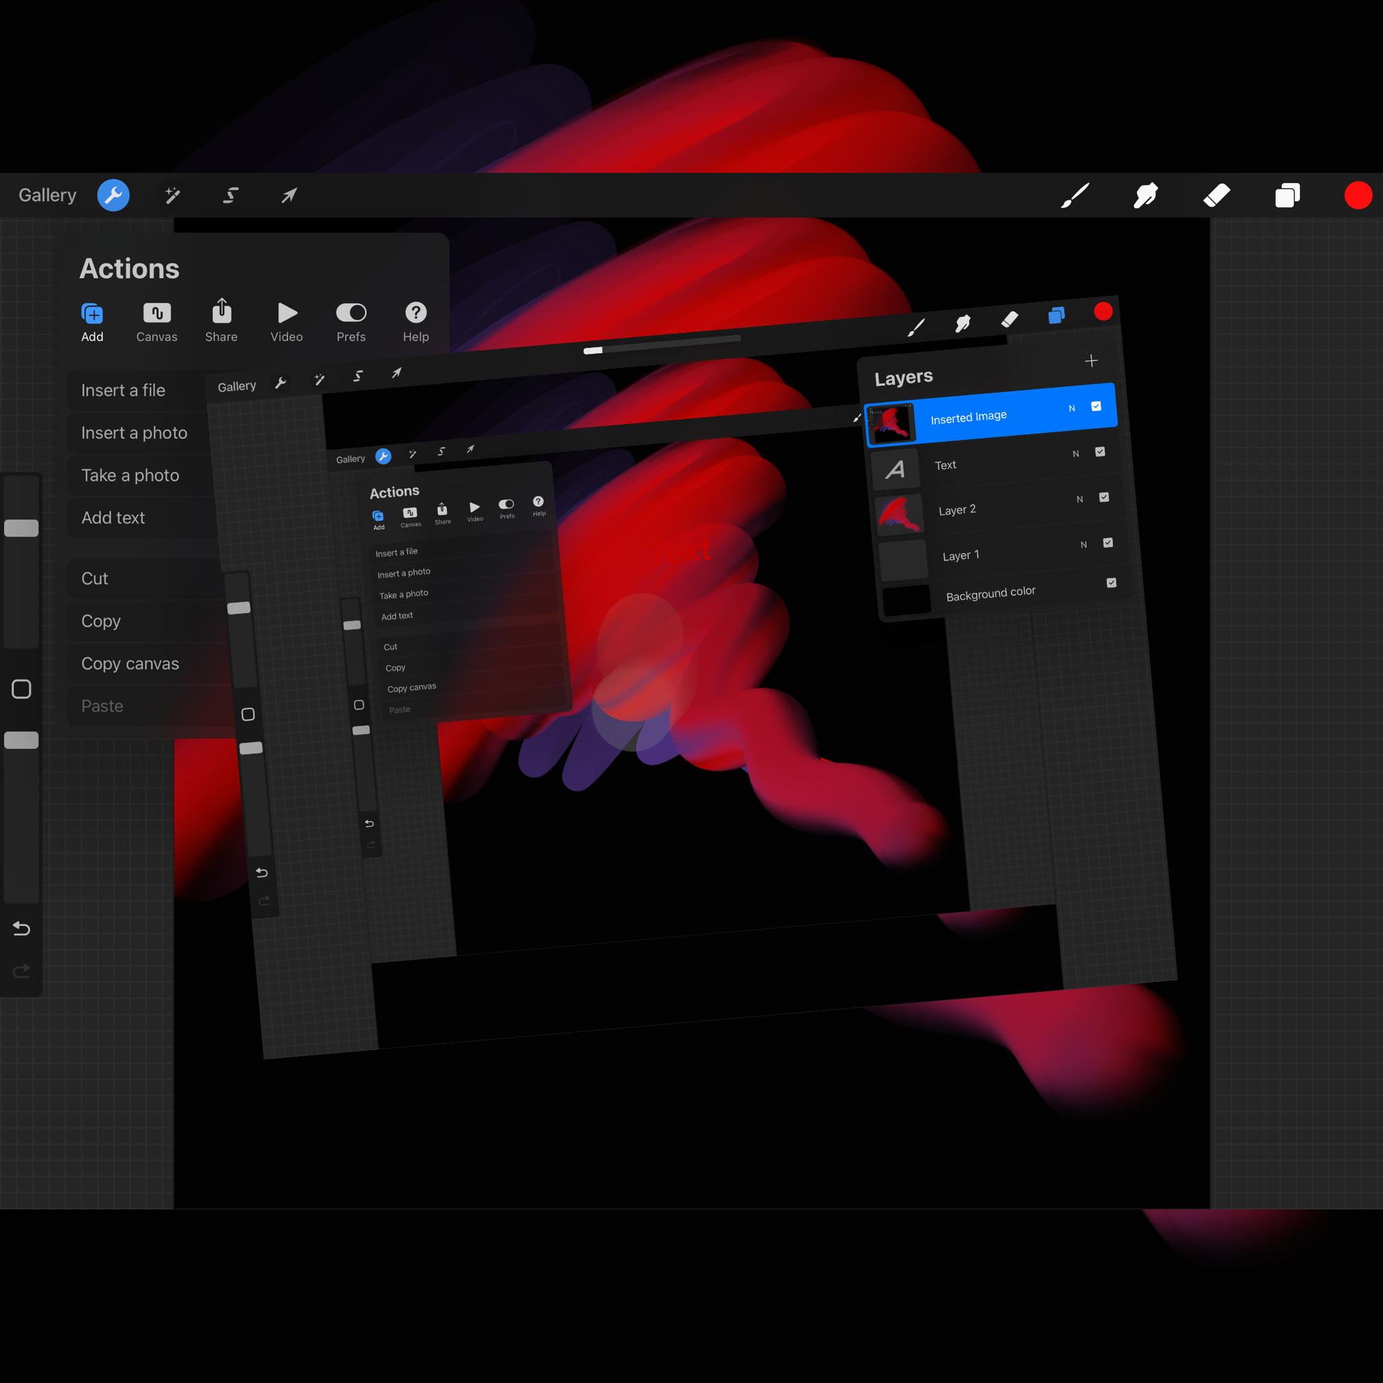
Task: Click brush size slider handle on far-left sidebar
Action: click(x=22, y=528)
